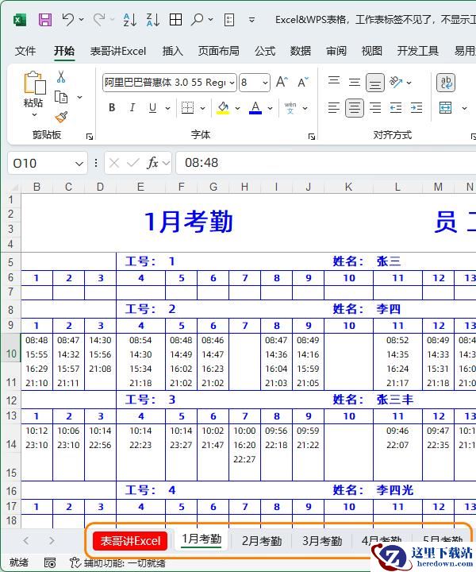The height and width of the screenshot is (572, 476).
Task: Click the Redo arrow icon
Action: click(99, 19)
